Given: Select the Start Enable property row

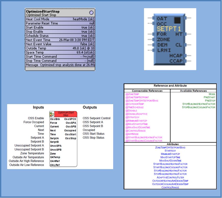Looking at the screenshot, I should (x=60, y=27).
